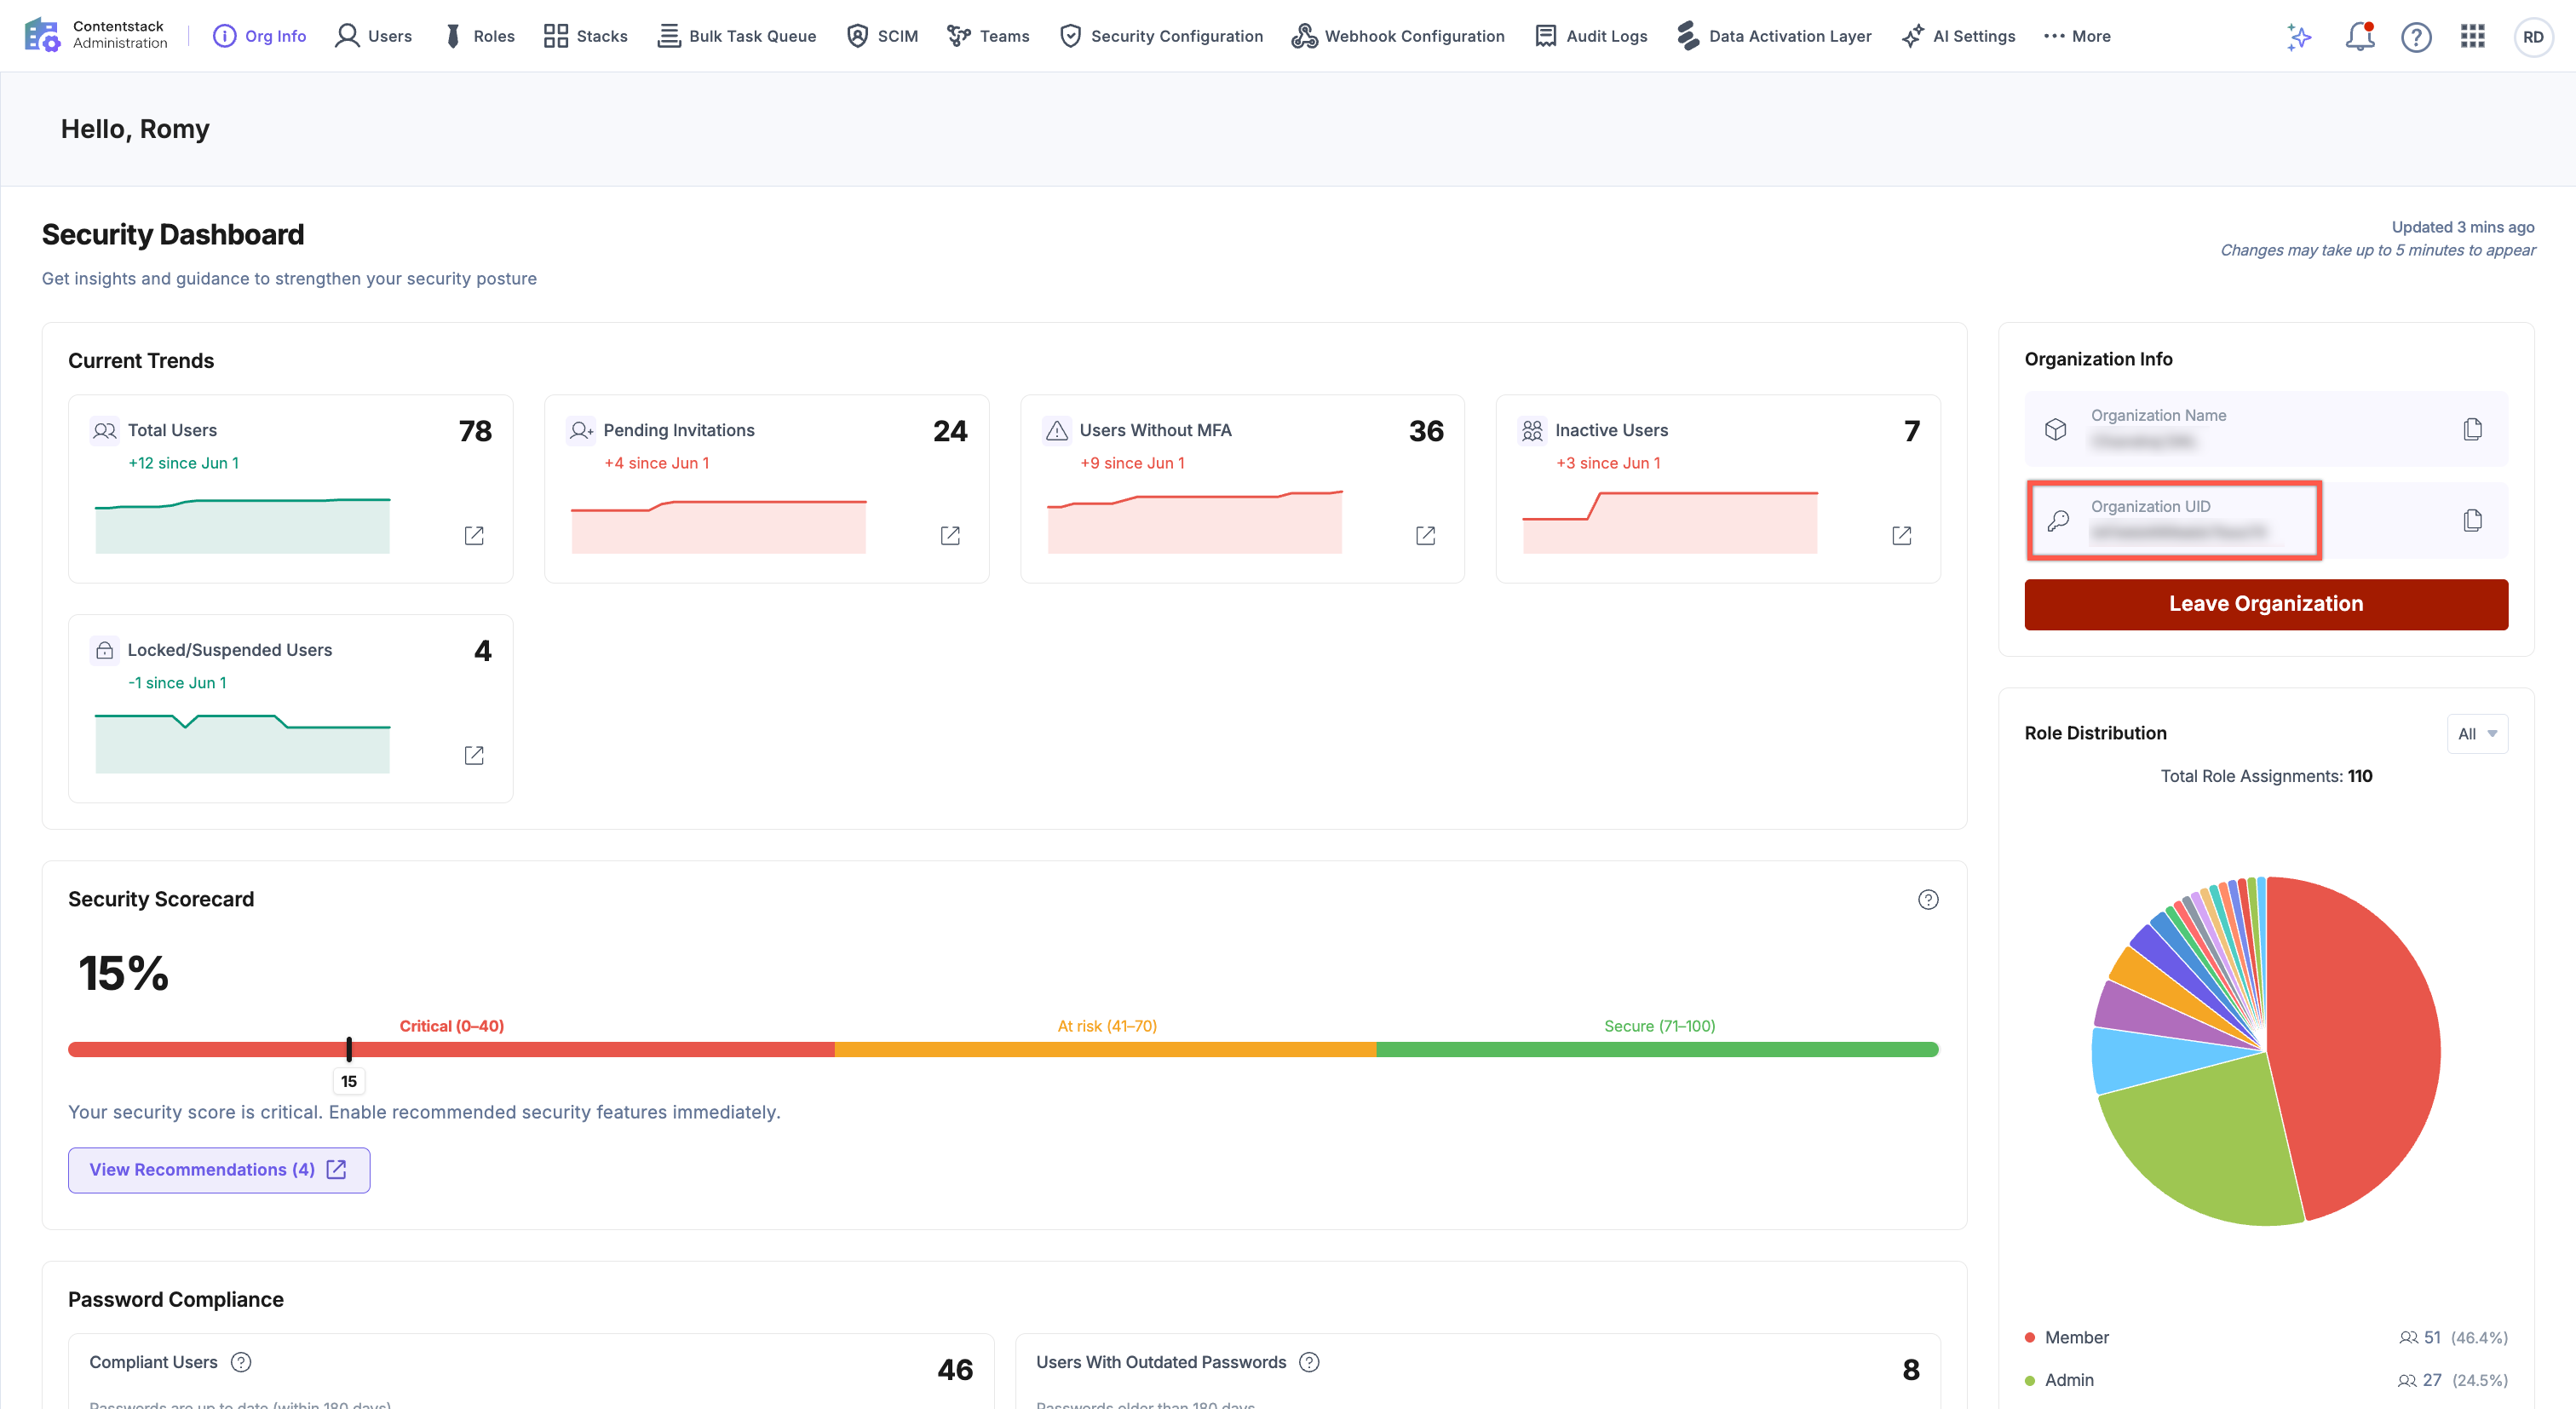Click the AI sparkle assistant icon
This screenshot has width=2576, height=1409.
pos(2299,37)
